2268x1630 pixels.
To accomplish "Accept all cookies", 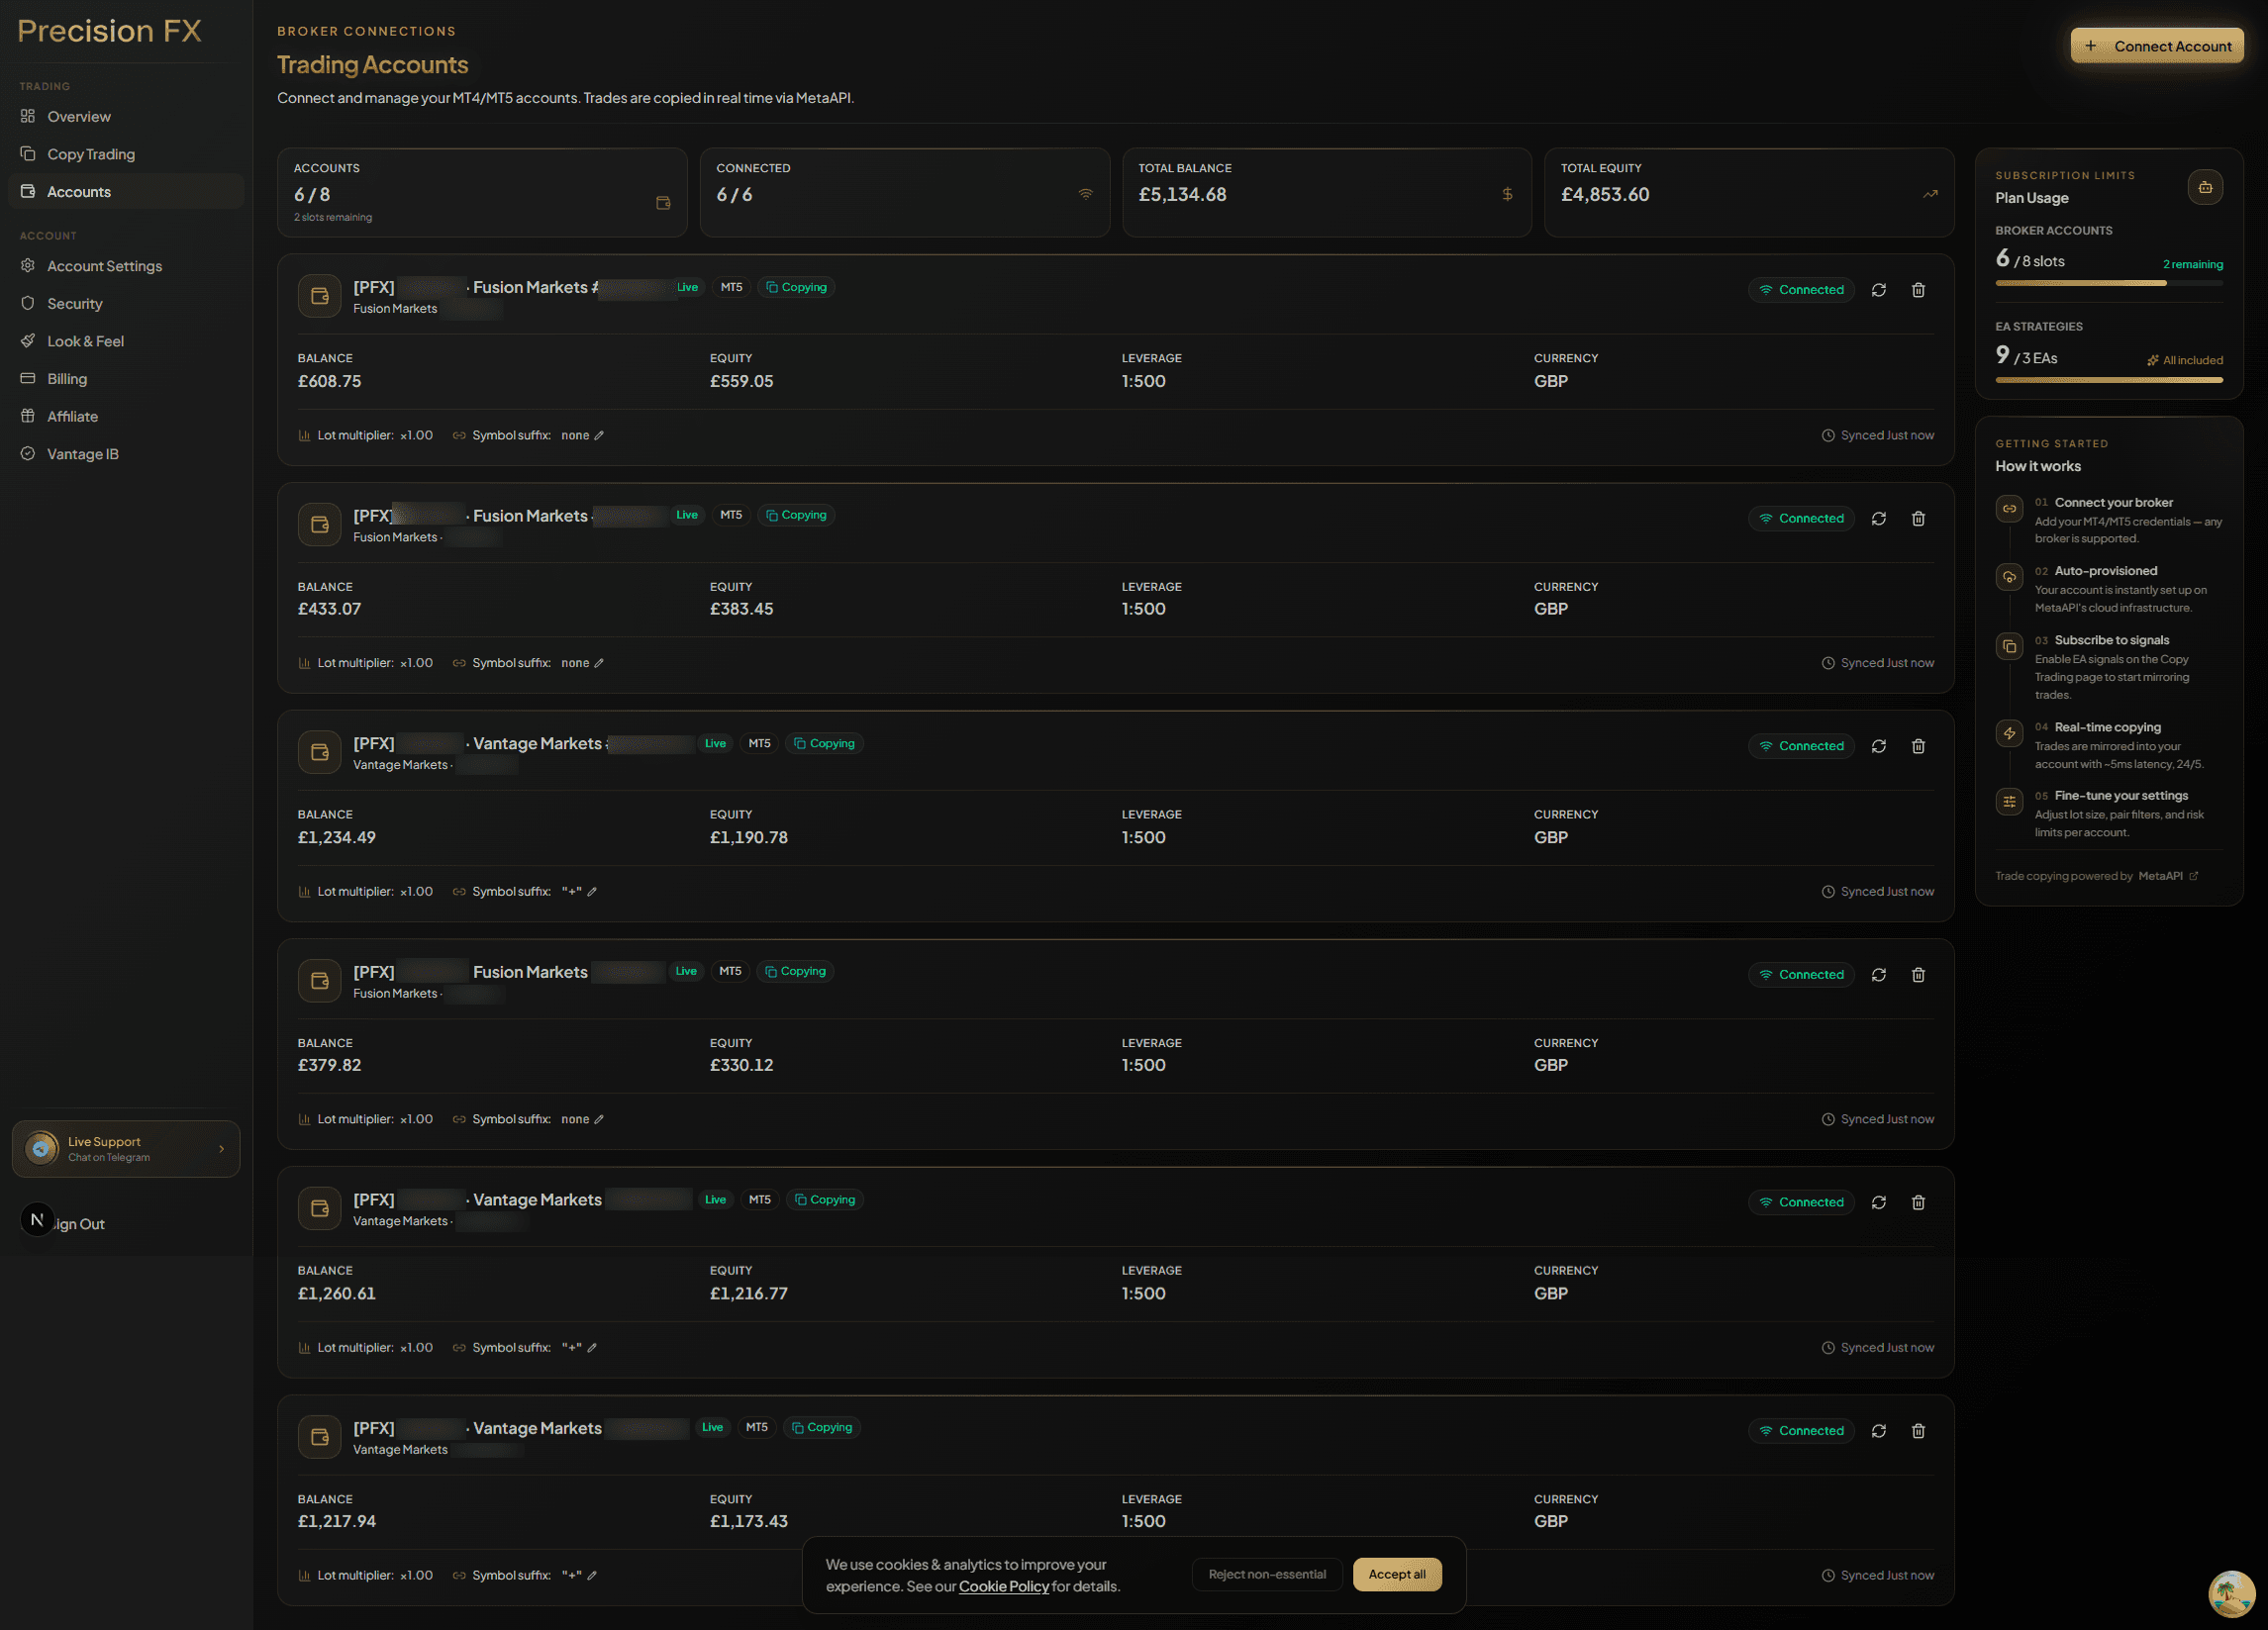I will click(1396, 1574).
